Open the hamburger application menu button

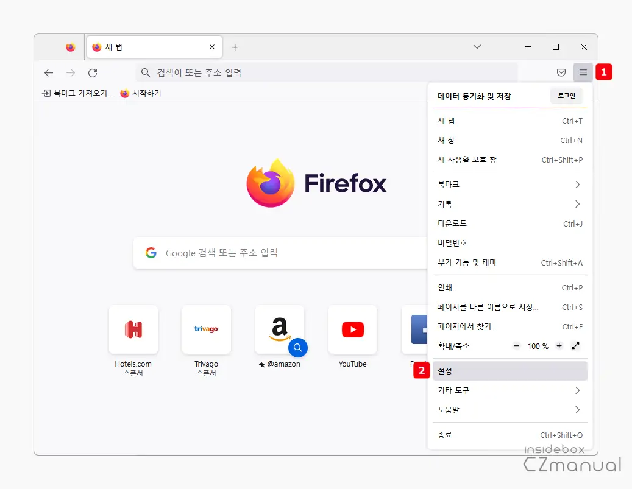pyautogui.click(x=583, y=72)
